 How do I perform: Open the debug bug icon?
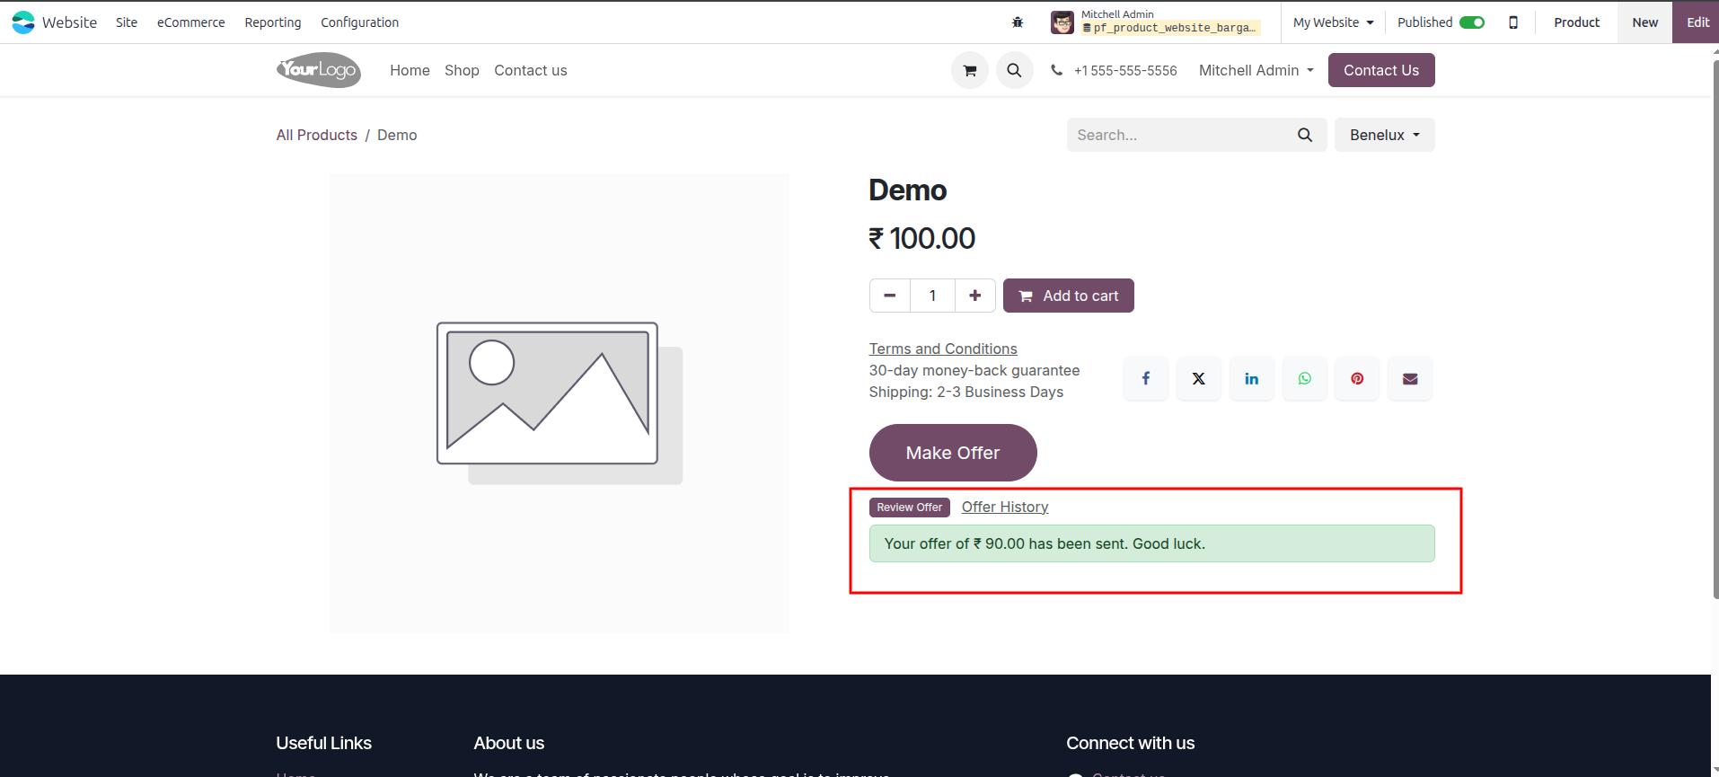(x=1018, y=22)
